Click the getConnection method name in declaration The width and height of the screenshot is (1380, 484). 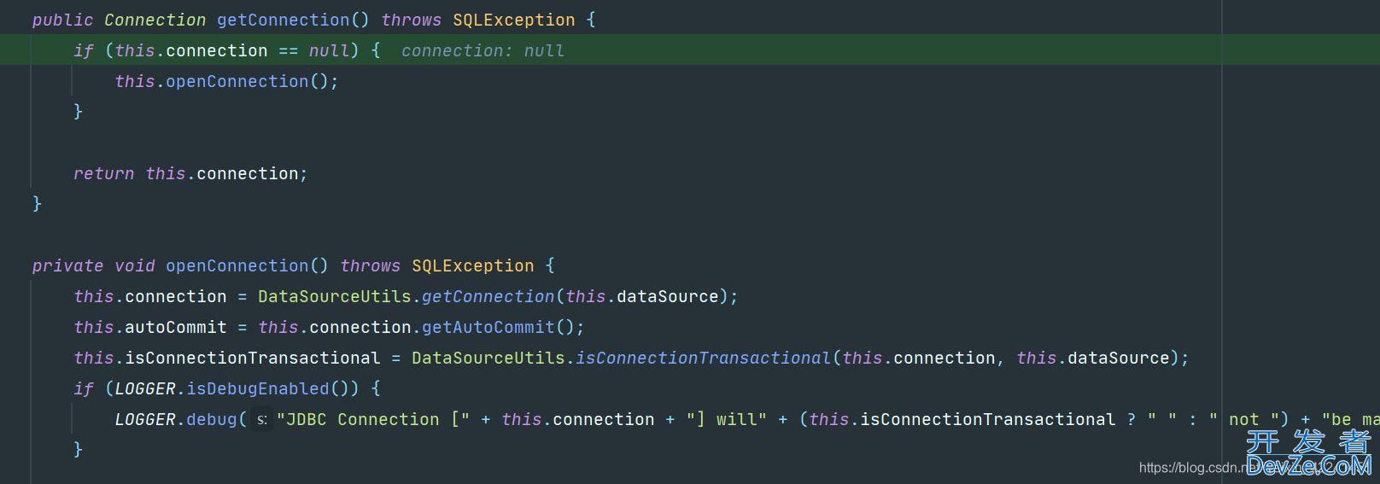point(284,20)
